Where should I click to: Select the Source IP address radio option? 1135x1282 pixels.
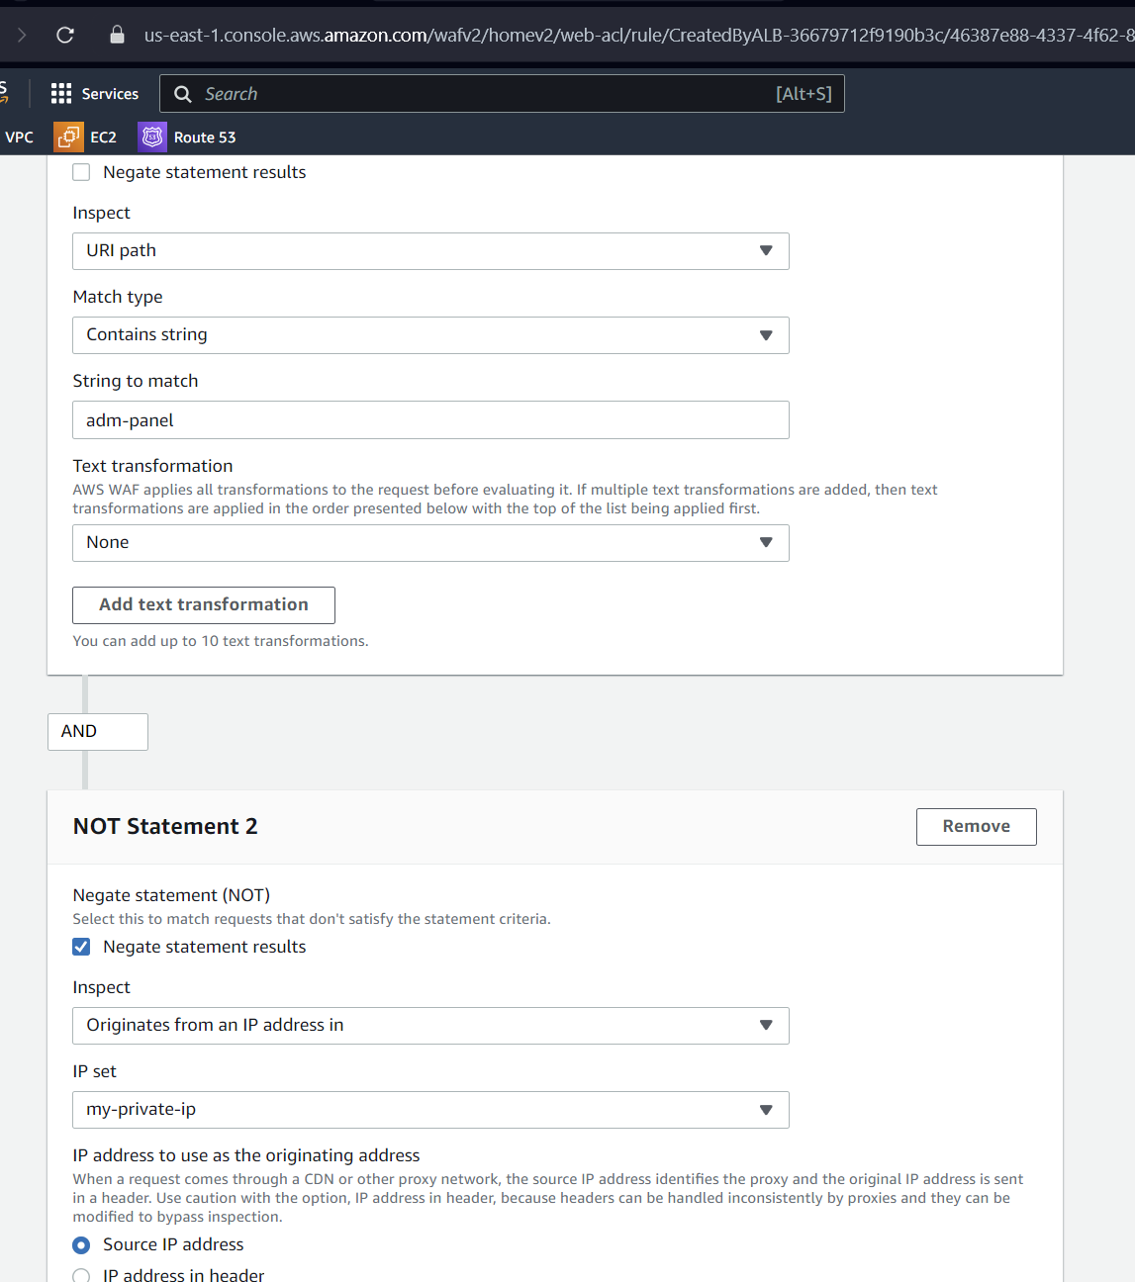point(82,1244)
